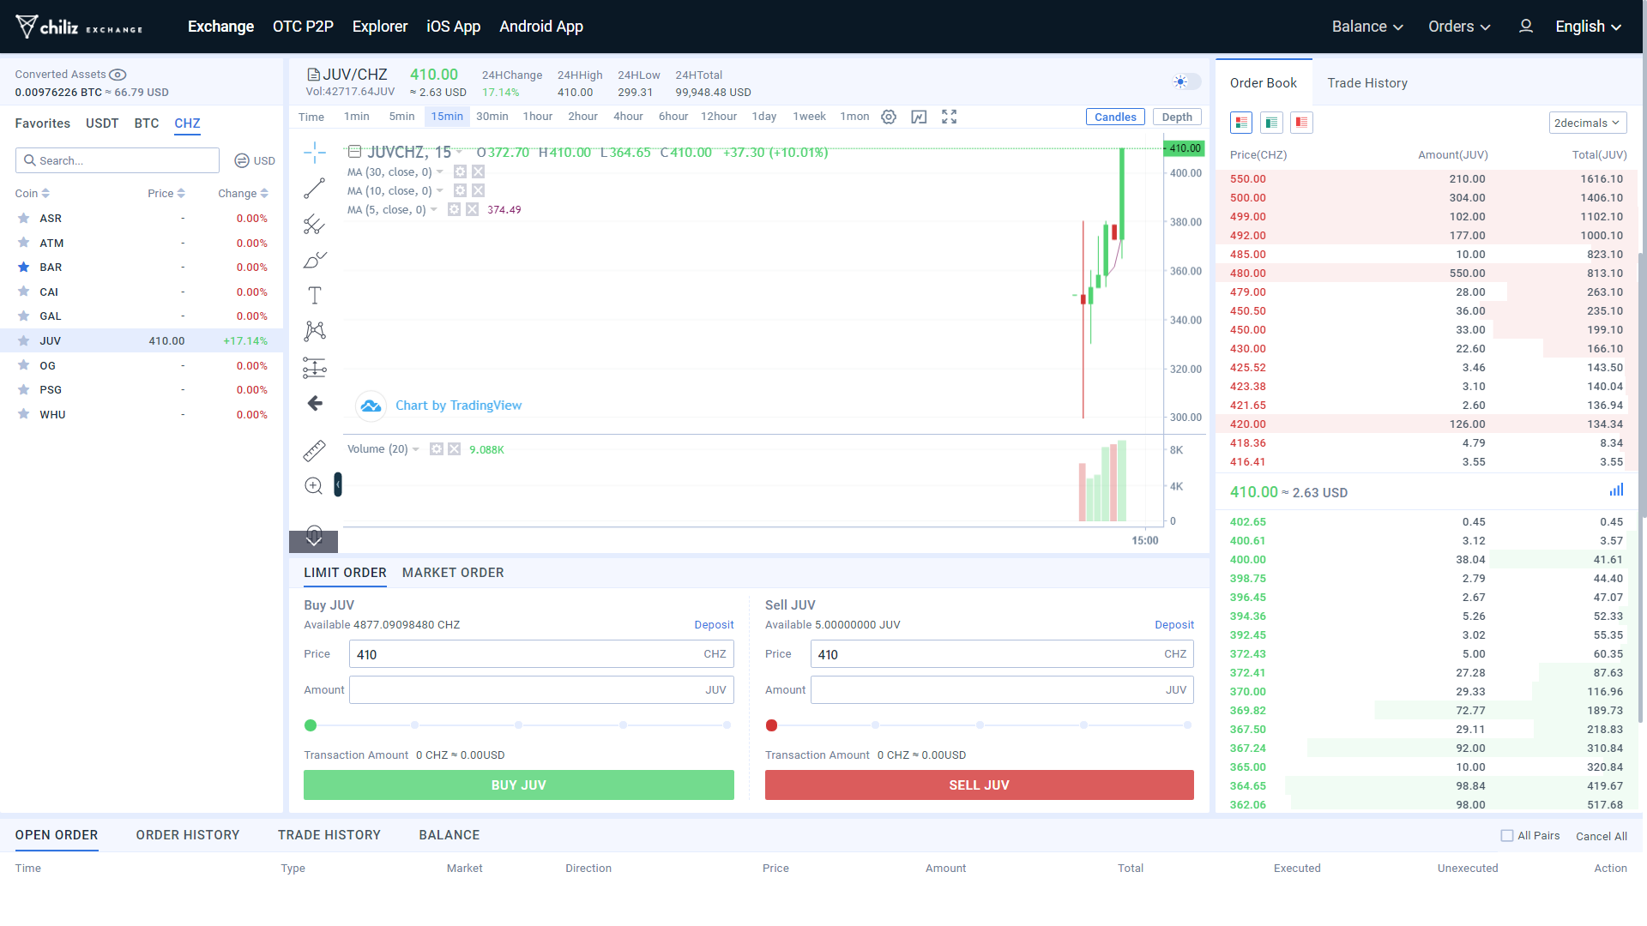This screenshot has height=926, width=1647.
Task: Select the brush drawing tool
Action: click(x=315, y=260)
